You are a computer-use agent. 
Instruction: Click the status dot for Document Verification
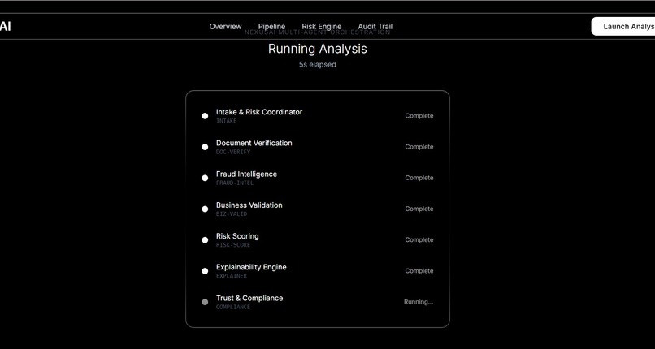(x=205, y=147)
